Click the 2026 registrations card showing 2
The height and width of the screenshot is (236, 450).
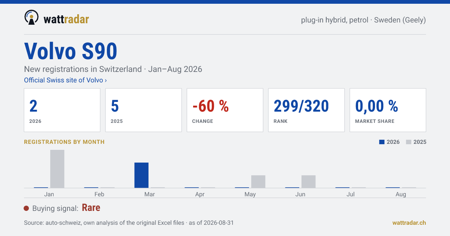tap(62, 110)
